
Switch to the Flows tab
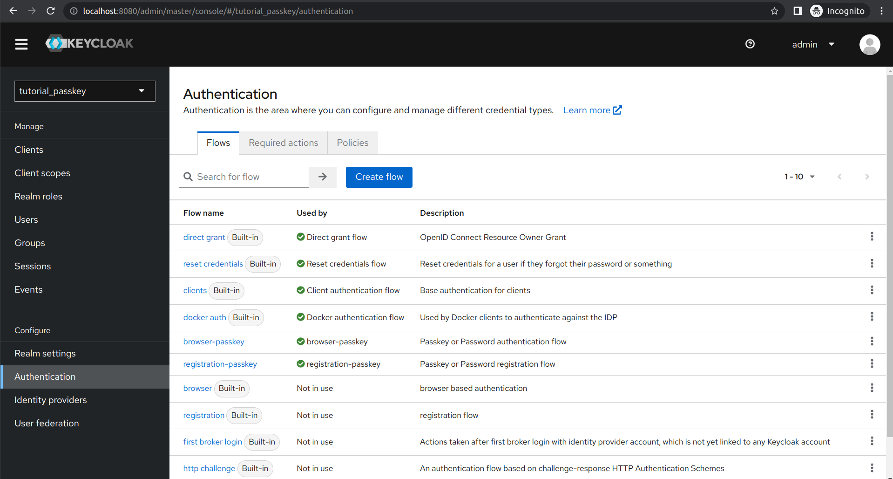pos(218,143)
